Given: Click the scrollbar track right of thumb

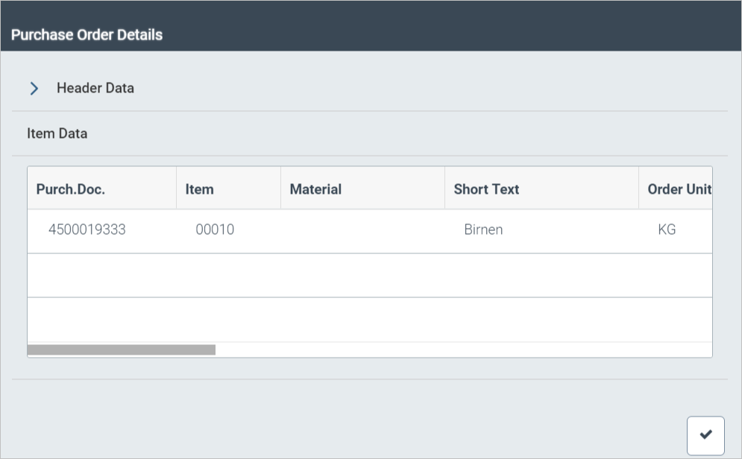Looking at the screenshot, I should tap(462, 349).
